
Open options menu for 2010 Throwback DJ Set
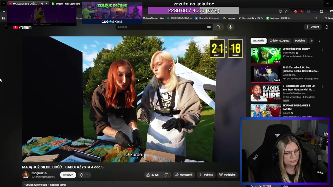(x=322, y=68)
